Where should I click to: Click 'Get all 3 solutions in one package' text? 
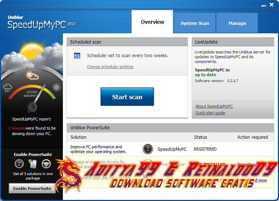(x=33, y=176)
